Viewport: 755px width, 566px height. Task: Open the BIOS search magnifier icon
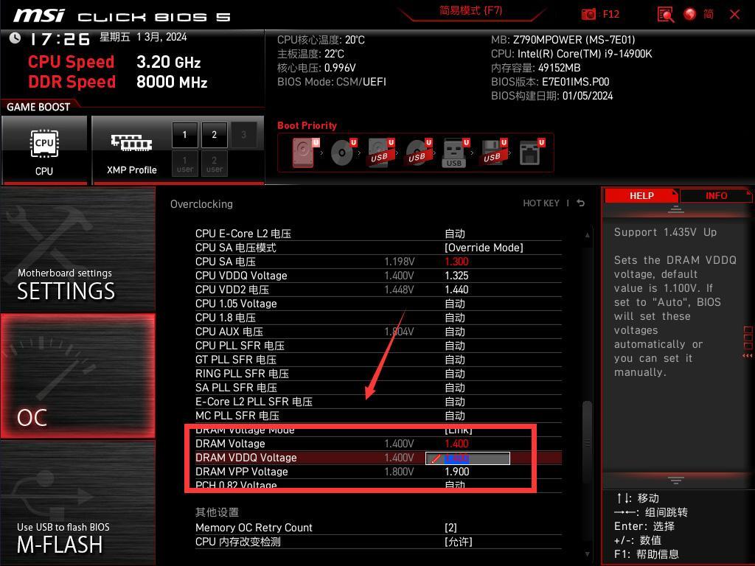[666, 15]
